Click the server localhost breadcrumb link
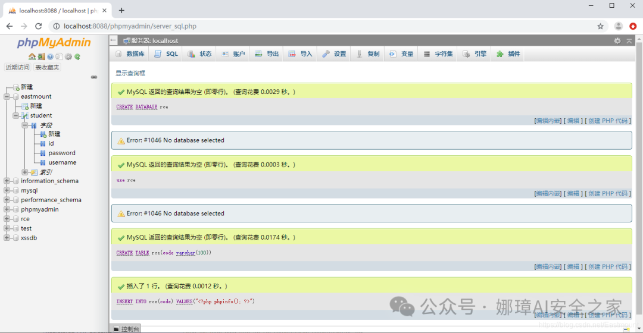Screen dimensions: 643x333 tap(154, 40)
